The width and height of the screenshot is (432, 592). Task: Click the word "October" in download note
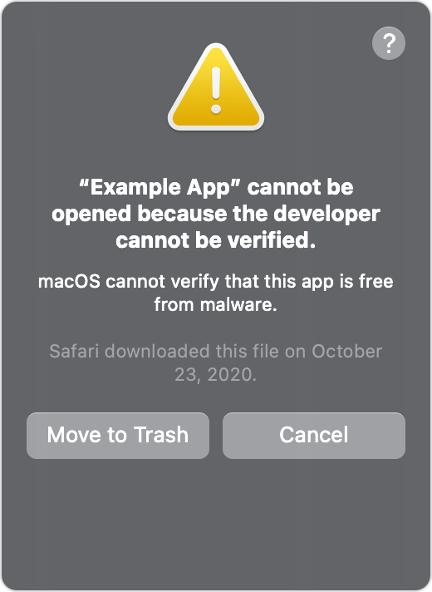pyautogui.click(x=347, y=352)
